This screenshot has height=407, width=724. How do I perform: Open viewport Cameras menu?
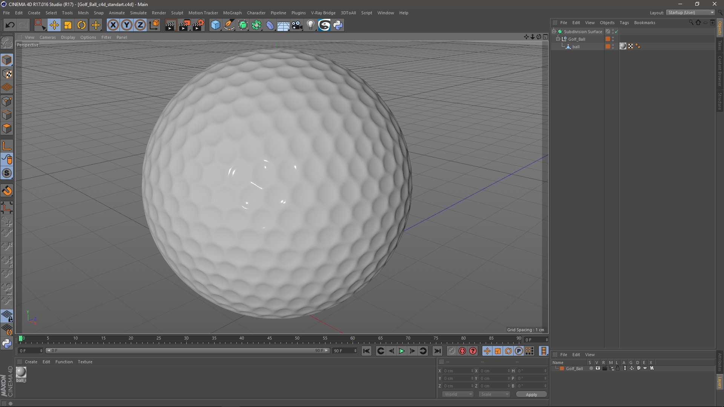tap(48, 37)
